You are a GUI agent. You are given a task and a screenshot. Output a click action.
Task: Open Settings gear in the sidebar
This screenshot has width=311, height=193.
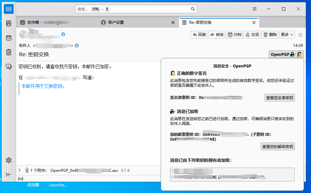9,160
